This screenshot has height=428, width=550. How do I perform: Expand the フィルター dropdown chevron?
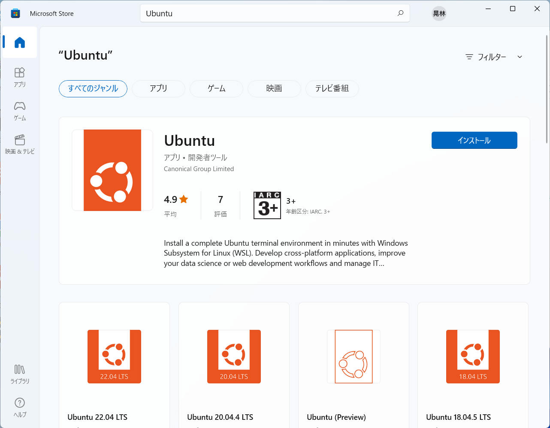pyautogui.click(x=520, y=57)
